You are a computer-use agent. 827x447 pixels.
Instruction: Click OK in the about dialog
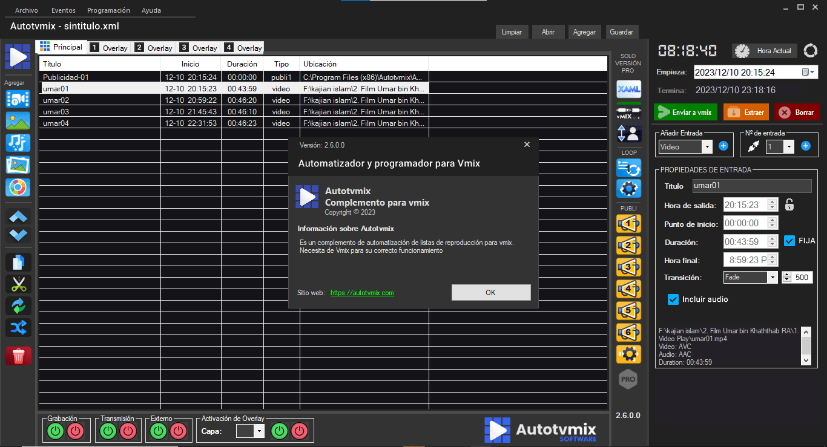(x=490, y=292)
